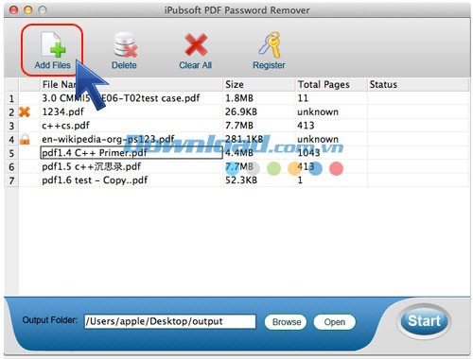The image size is (473, 359).
Task: Browse for an output folder
Action: click(286, 322)
